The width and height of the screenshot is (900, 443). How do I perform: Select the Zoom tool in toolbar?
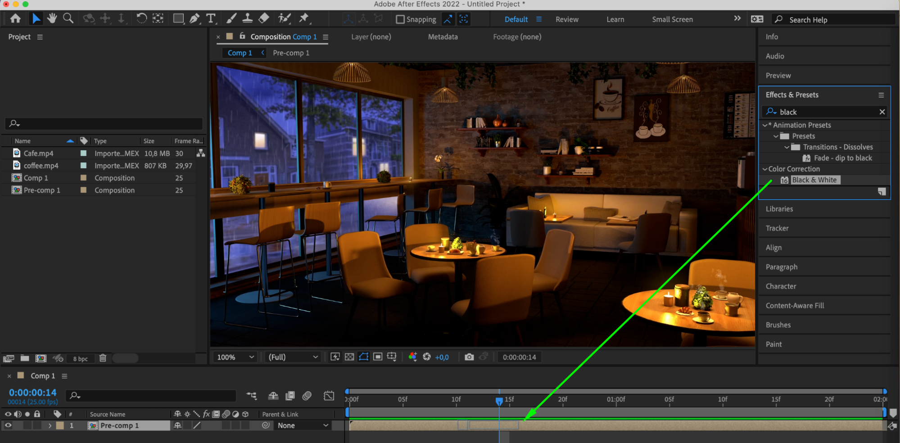pyautogui.click(x=68, y=18)
